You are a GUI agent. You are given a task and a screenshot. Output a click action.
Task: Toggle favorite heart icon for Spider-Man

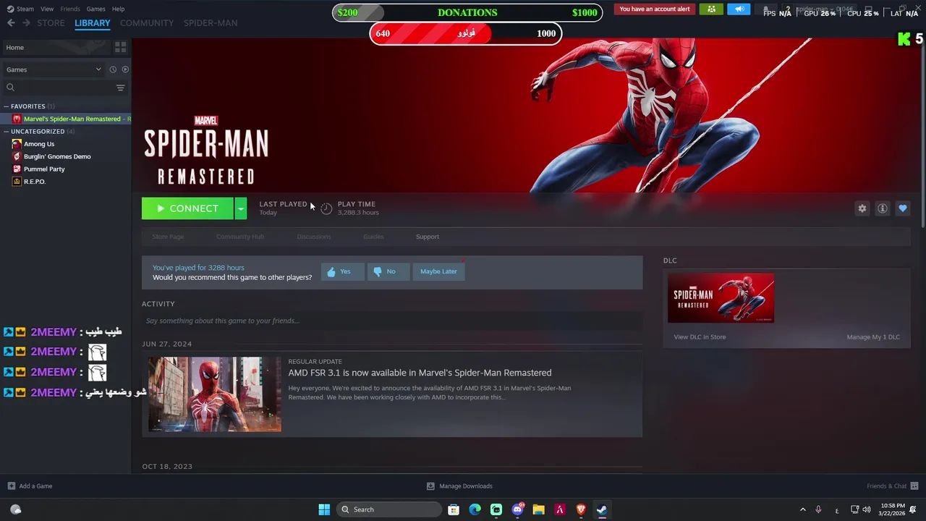902,208
